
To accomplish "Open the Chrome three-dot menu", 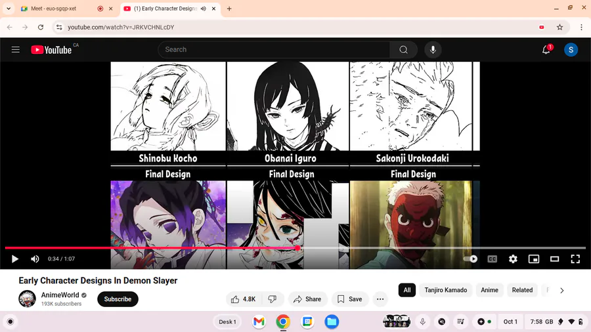I will [x=581, y=27].
